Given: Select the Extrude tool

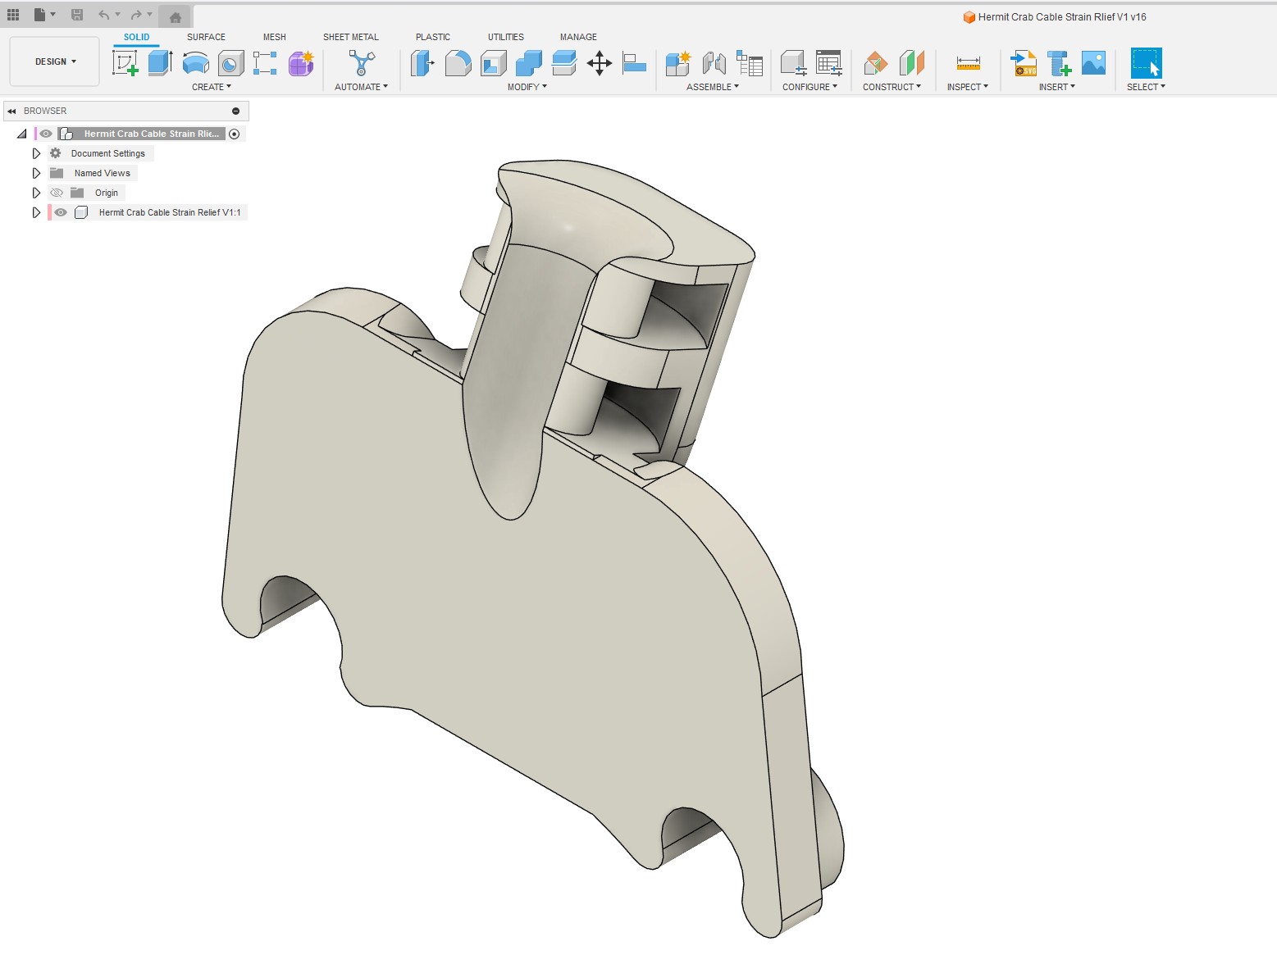Looking at the screenshot, I should (160, 63).
